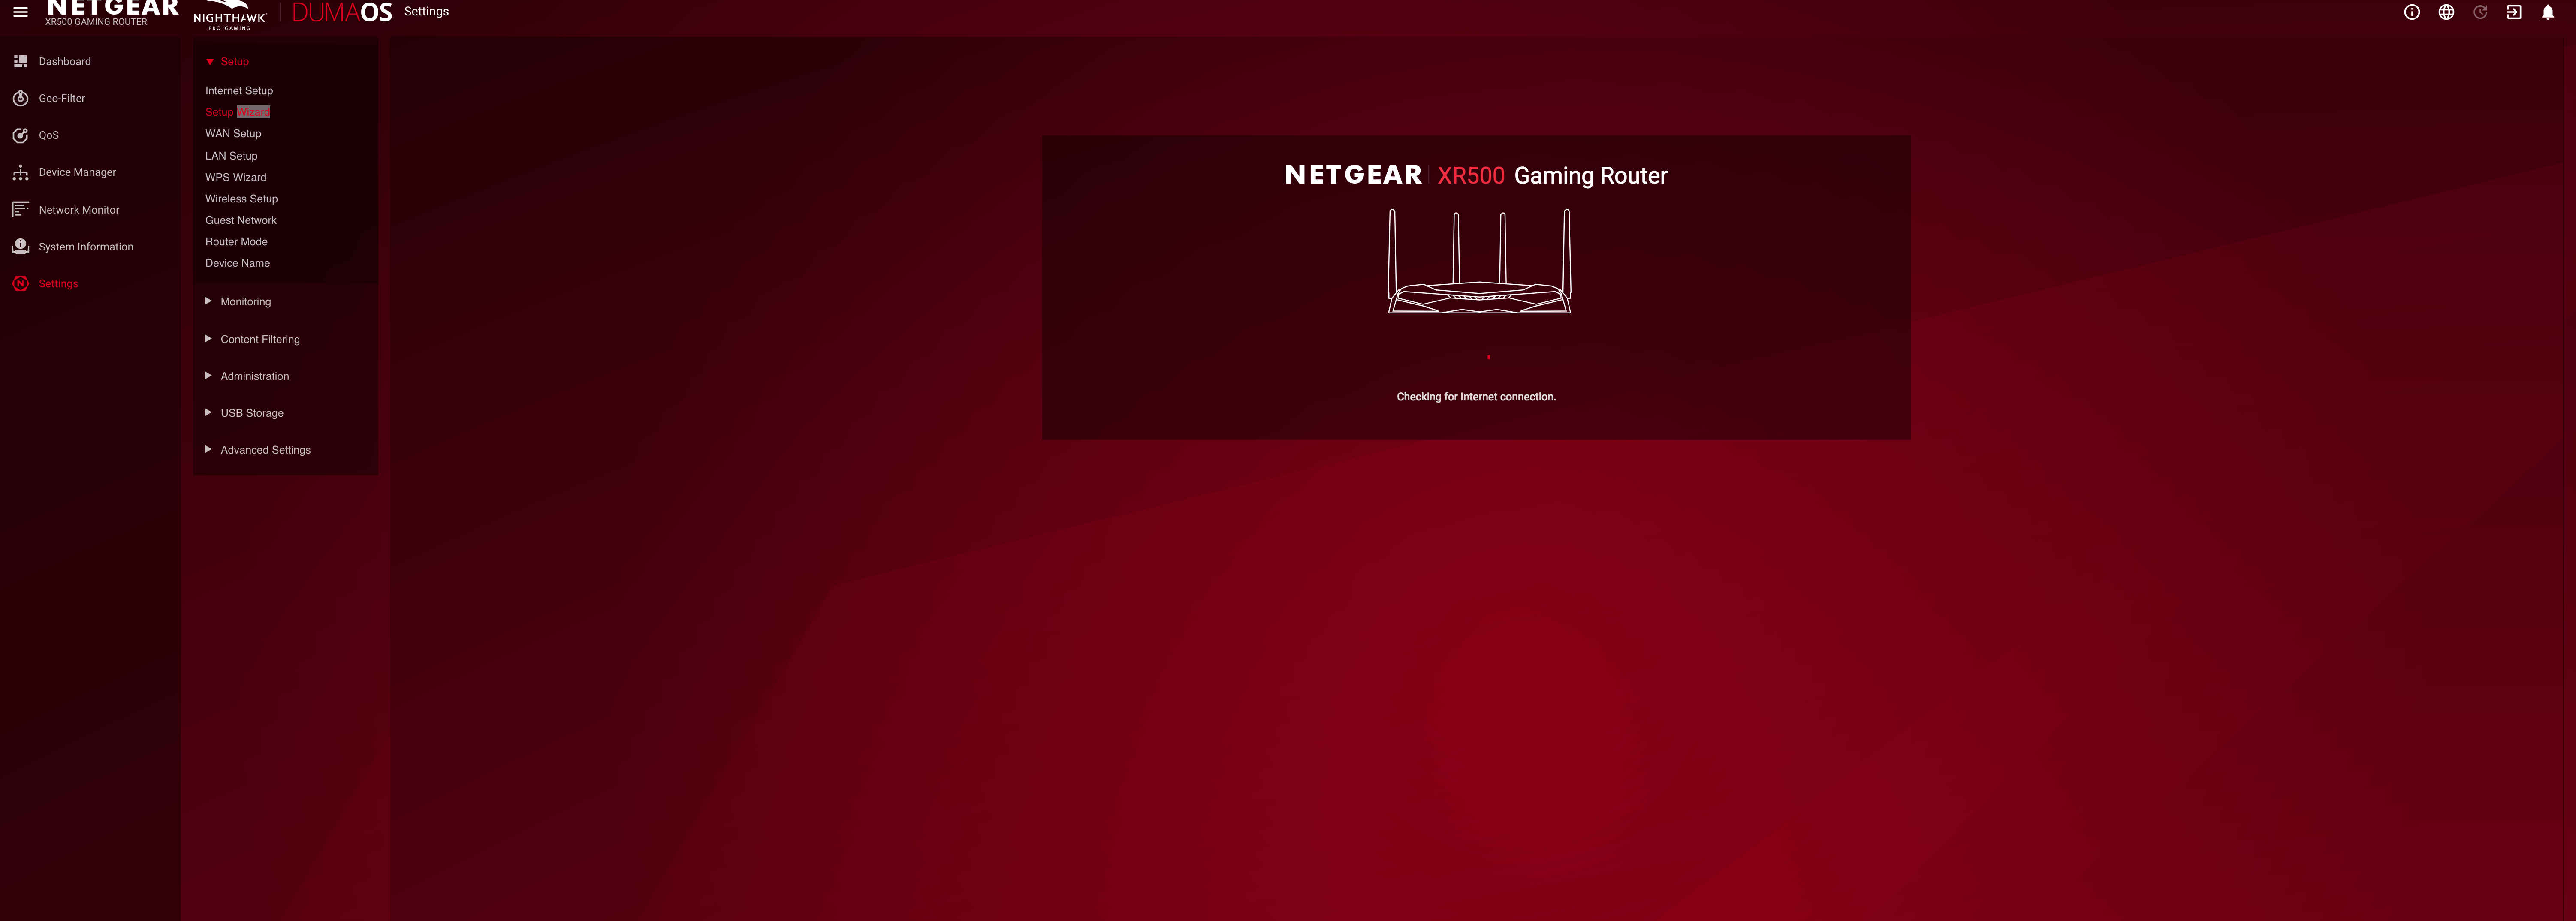This screenshot has height=921, width=2576.
Task: Expand the Monitoring section arrow
Action: pos(208,301)
